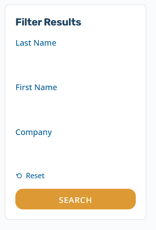Click the Last Name label
Image resolution: width=156 pixels, height=230 pixels.
coord(36,43)
